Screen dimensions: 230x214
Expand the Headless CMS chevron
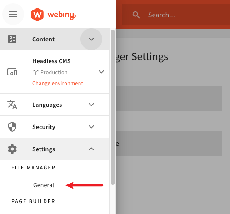coord(101,72)
